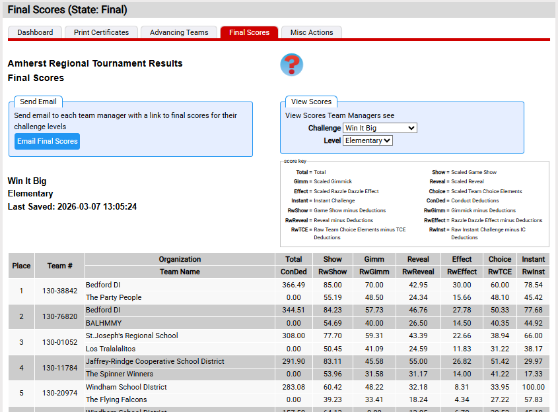Viewport: 558px width, 412px height.
Task: Click The Flying Falcons team name
Action: click(x=116, y=399)
